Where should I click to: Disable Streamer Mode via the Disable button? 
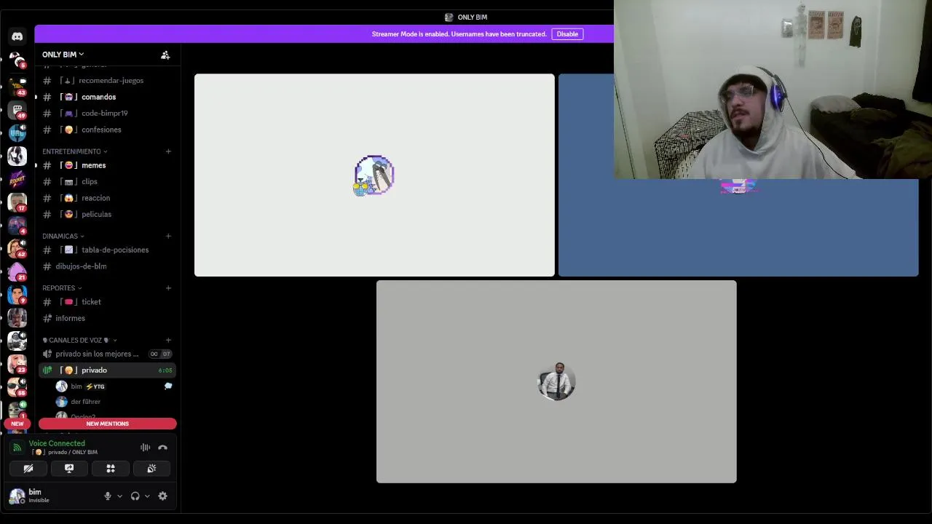567,34
